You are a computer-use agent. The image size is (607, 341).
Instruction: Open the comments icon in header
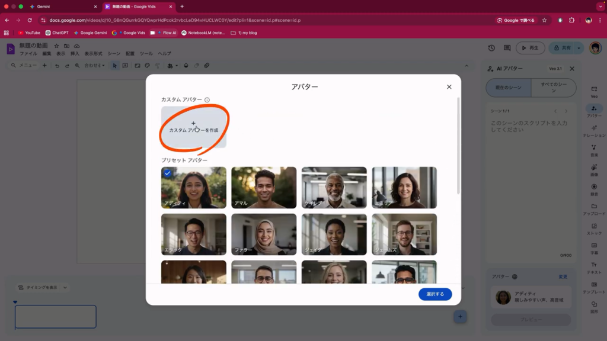(507, 48)
